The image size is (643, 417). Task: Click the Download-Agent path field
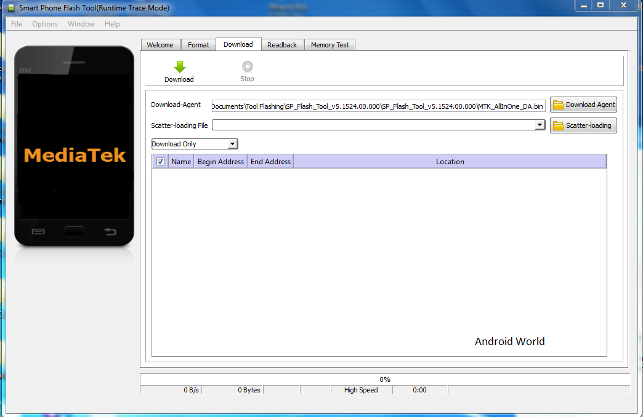[x=379, y=106]
